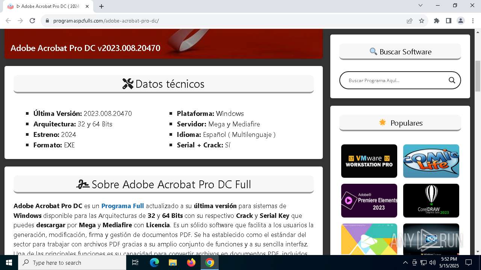
Task: View site information lock icon
Action: pyautogui.click(x=47, y=21)
